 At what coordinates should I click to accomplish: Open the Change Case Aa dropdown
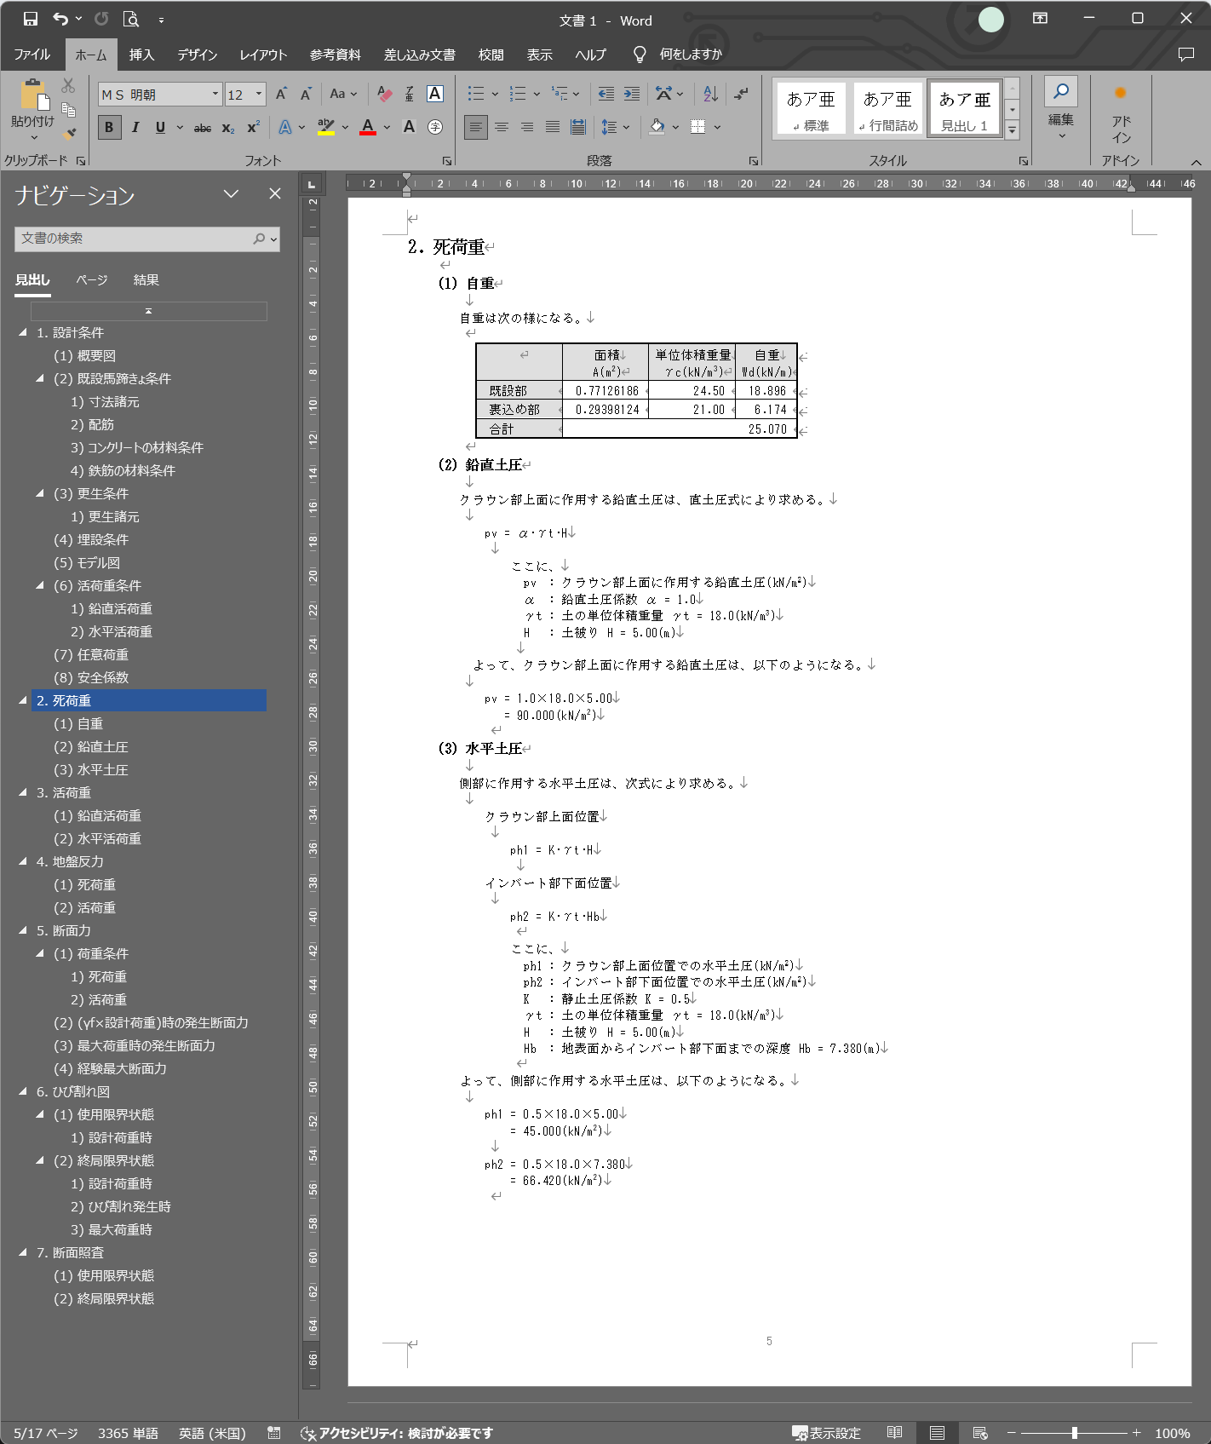pyautogui.click(x=344, y=94)
